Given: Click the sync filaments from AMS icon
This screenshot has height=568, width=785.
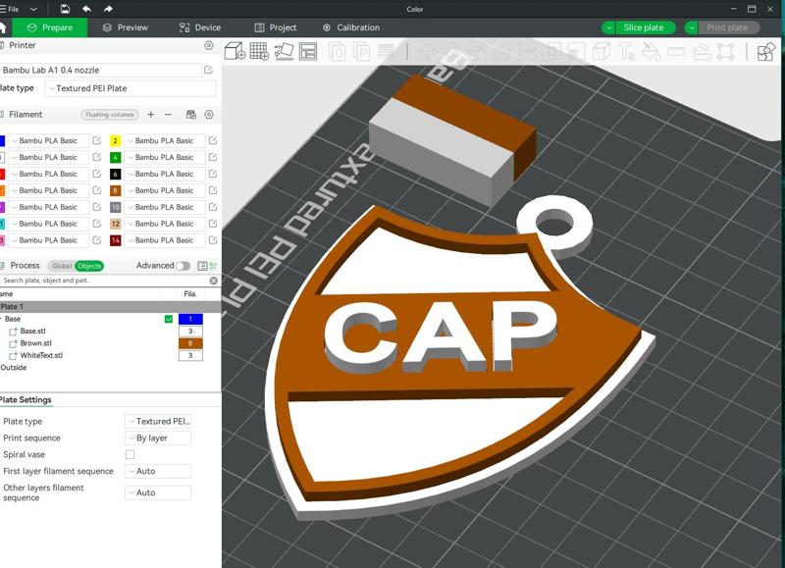Looking at the screenshot, I should [x=190, y=115].
